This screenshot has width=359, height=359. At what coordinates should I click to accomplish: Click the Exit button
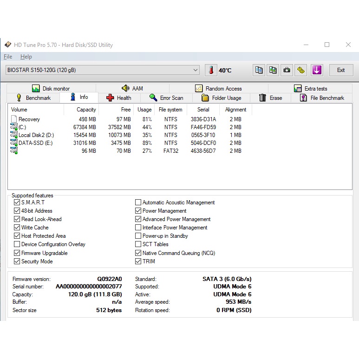click(341, 70)
